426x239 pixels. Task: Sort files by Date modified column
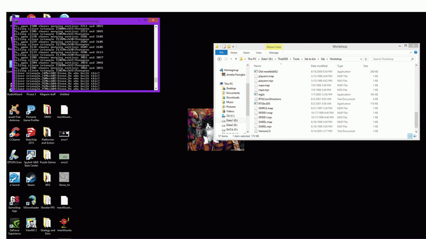[x=319, y=66]
